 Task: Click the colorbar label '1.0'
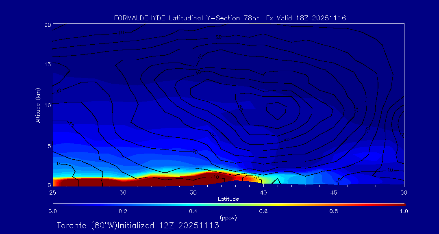pyautogui.click(x=404, y=211)
